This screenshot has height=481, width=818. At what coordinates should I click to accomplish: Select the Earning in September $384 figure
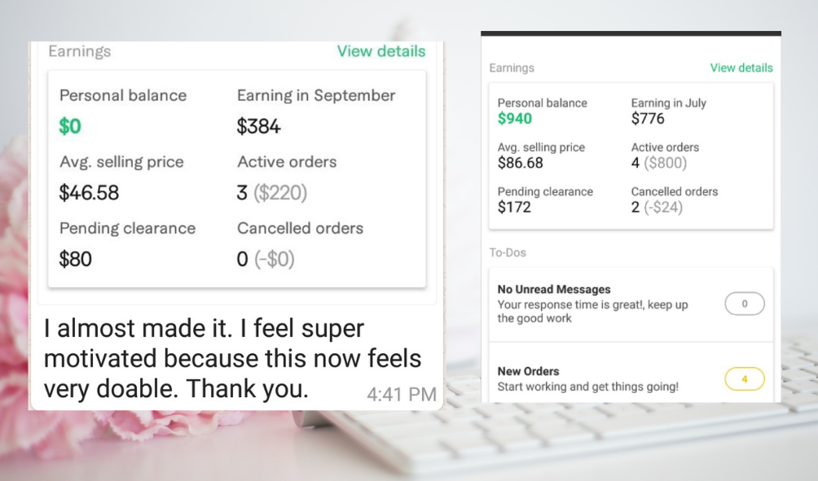coord(258,126)
